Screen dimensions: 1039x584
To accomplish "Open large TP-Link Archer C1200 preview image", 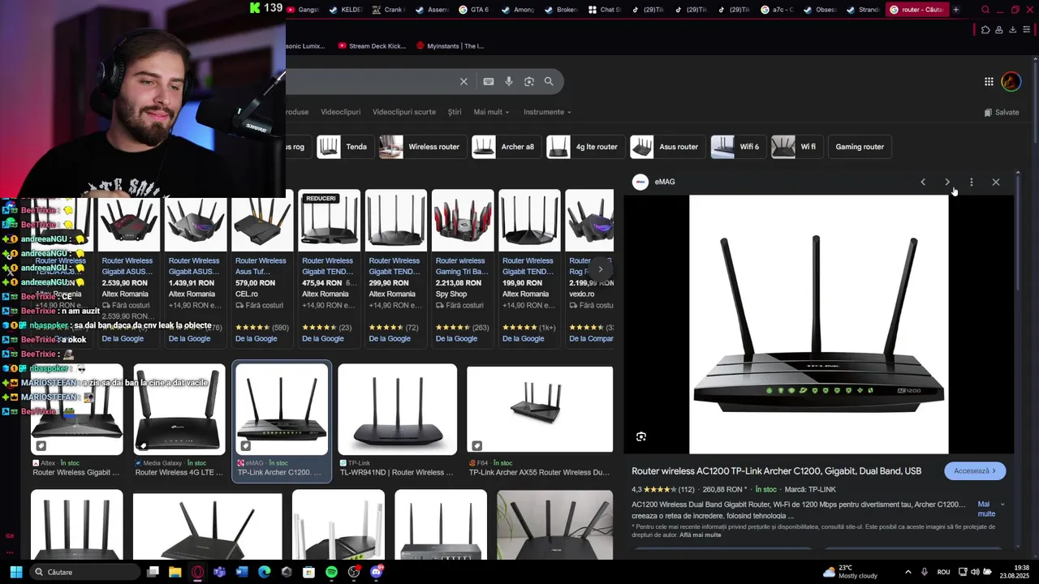I will (818, 324).
